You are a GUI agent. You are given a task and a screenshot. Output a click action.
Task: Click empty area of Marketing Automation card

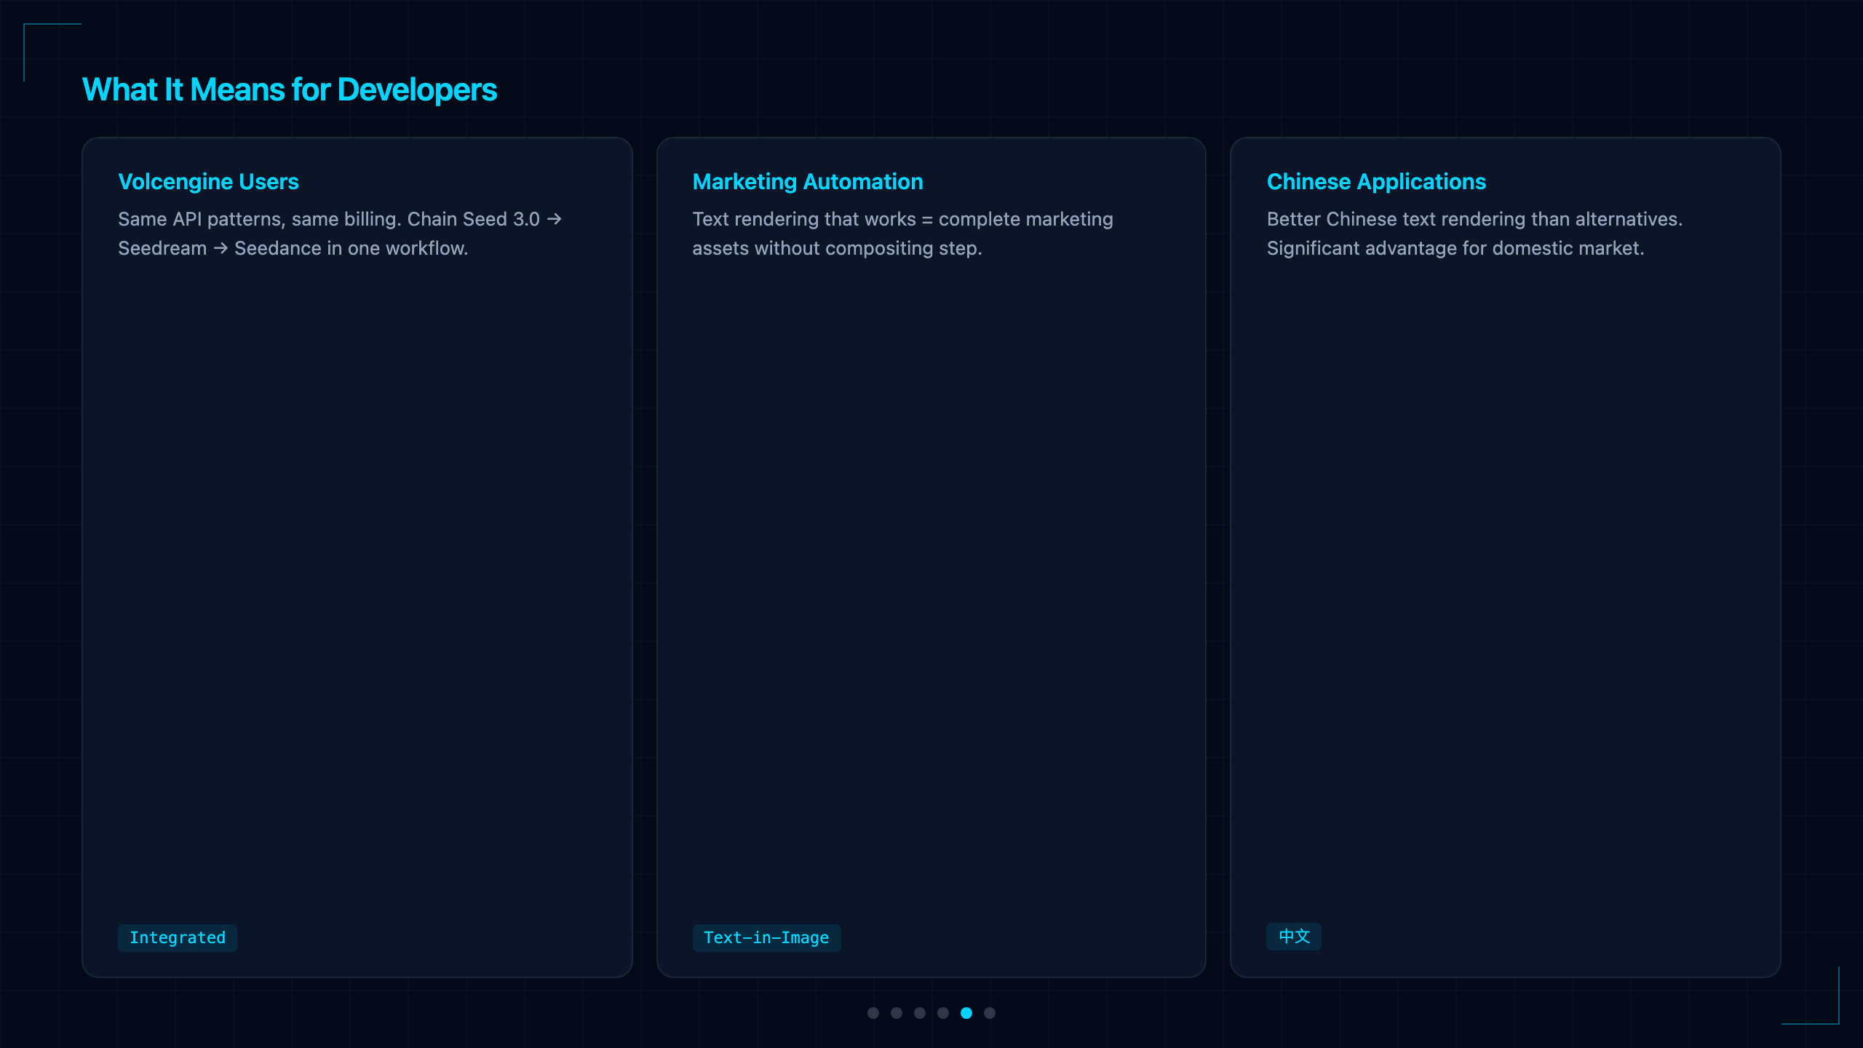[x=931, y=582]
